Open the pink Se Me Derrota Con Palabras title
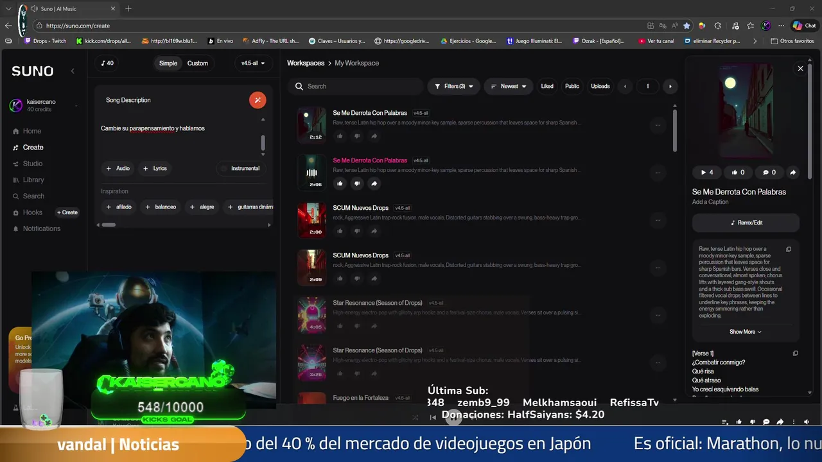Image resolution: width=822 pixels, height=462 pixels. 370,160
